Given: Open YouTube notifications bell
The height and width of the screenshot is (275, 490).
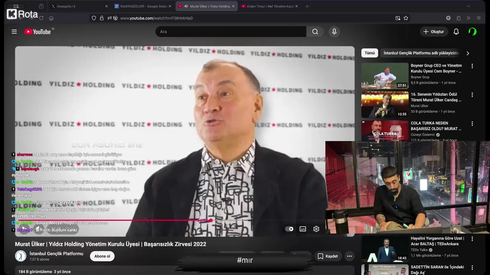Looking at the screenshot, I should pos(456,32).
